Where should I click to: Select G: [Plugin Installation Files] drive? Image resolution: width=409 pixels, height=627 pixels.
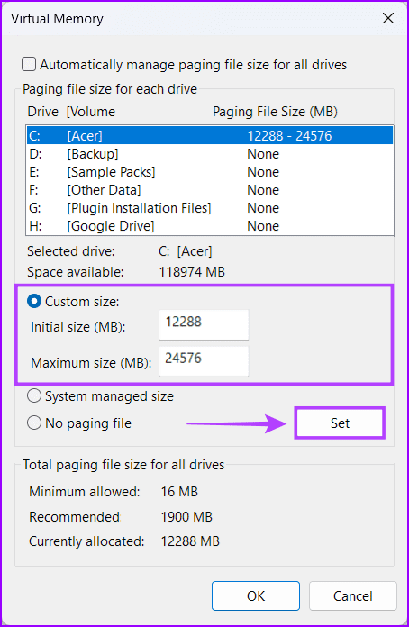(x=210, y=208)
